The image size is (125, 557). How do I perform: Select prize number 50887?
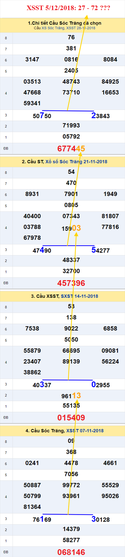tap(32, 485)
